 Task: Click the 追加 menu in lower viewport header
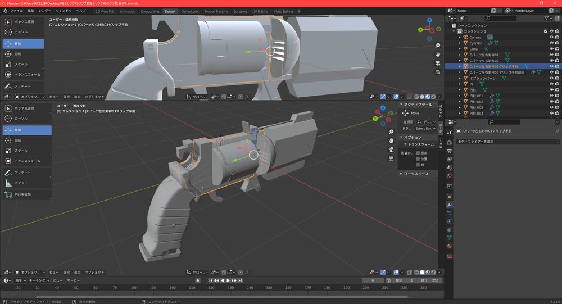point(77,272)
